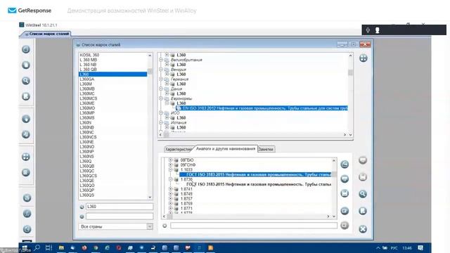This screenshot has height=253, width=450.
Task: Collapse L360 under Евронормы
Action: 167,103
